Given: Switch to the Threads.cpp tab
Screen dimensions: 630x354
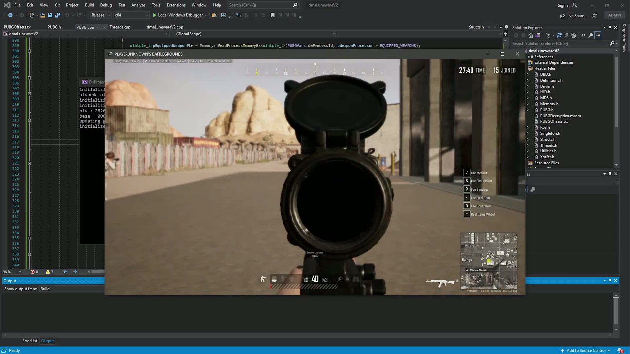Looking at the screenshot, I should point(120,27).
